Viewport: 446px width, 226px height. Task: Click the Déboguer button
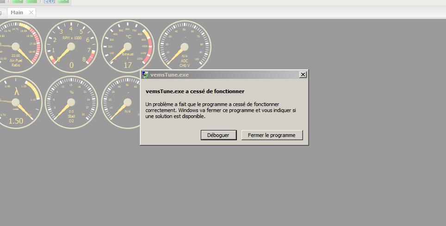(218, 135)
